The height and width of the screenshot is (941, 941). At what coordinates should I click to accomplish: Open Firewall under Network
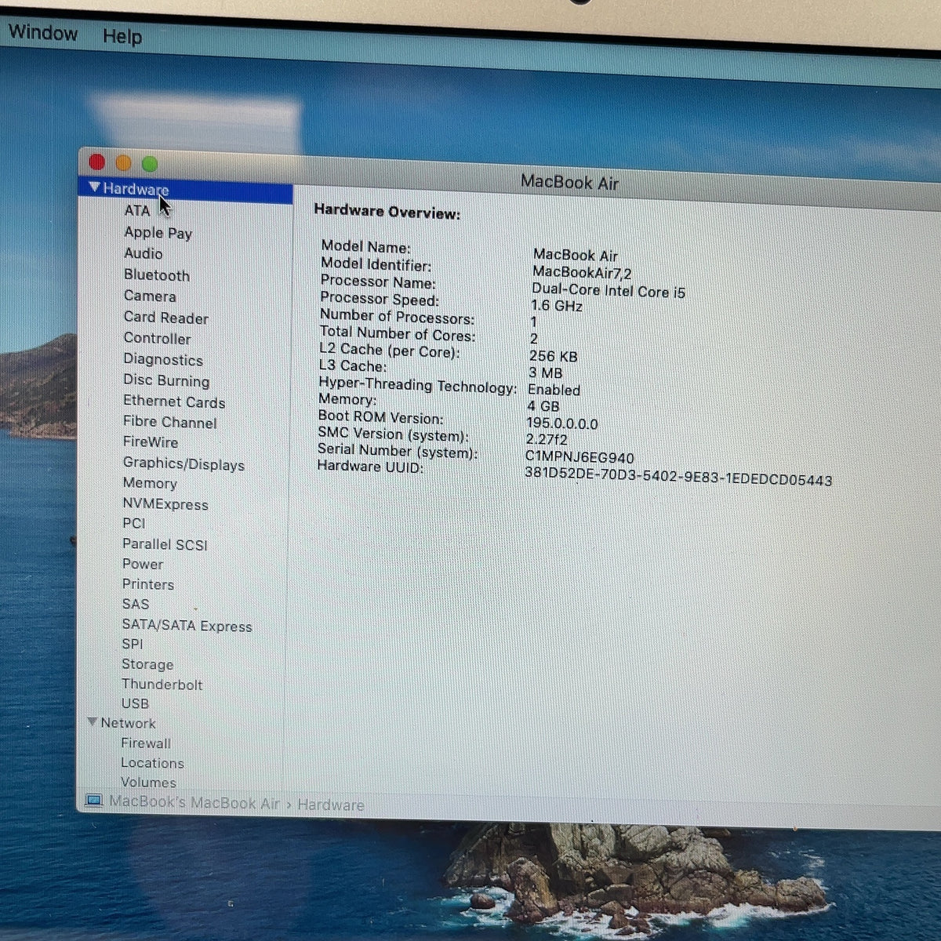(x=146, y=743)
